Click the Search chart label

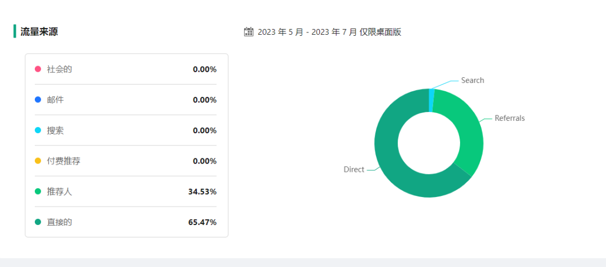[x=472, y=81]
